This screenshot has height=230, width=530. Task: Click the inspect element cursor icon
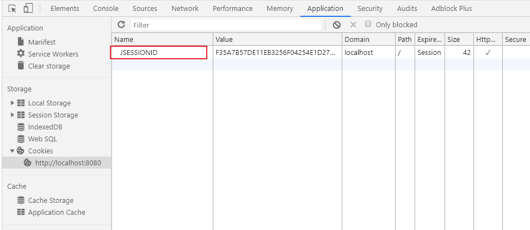click(13, 8)
